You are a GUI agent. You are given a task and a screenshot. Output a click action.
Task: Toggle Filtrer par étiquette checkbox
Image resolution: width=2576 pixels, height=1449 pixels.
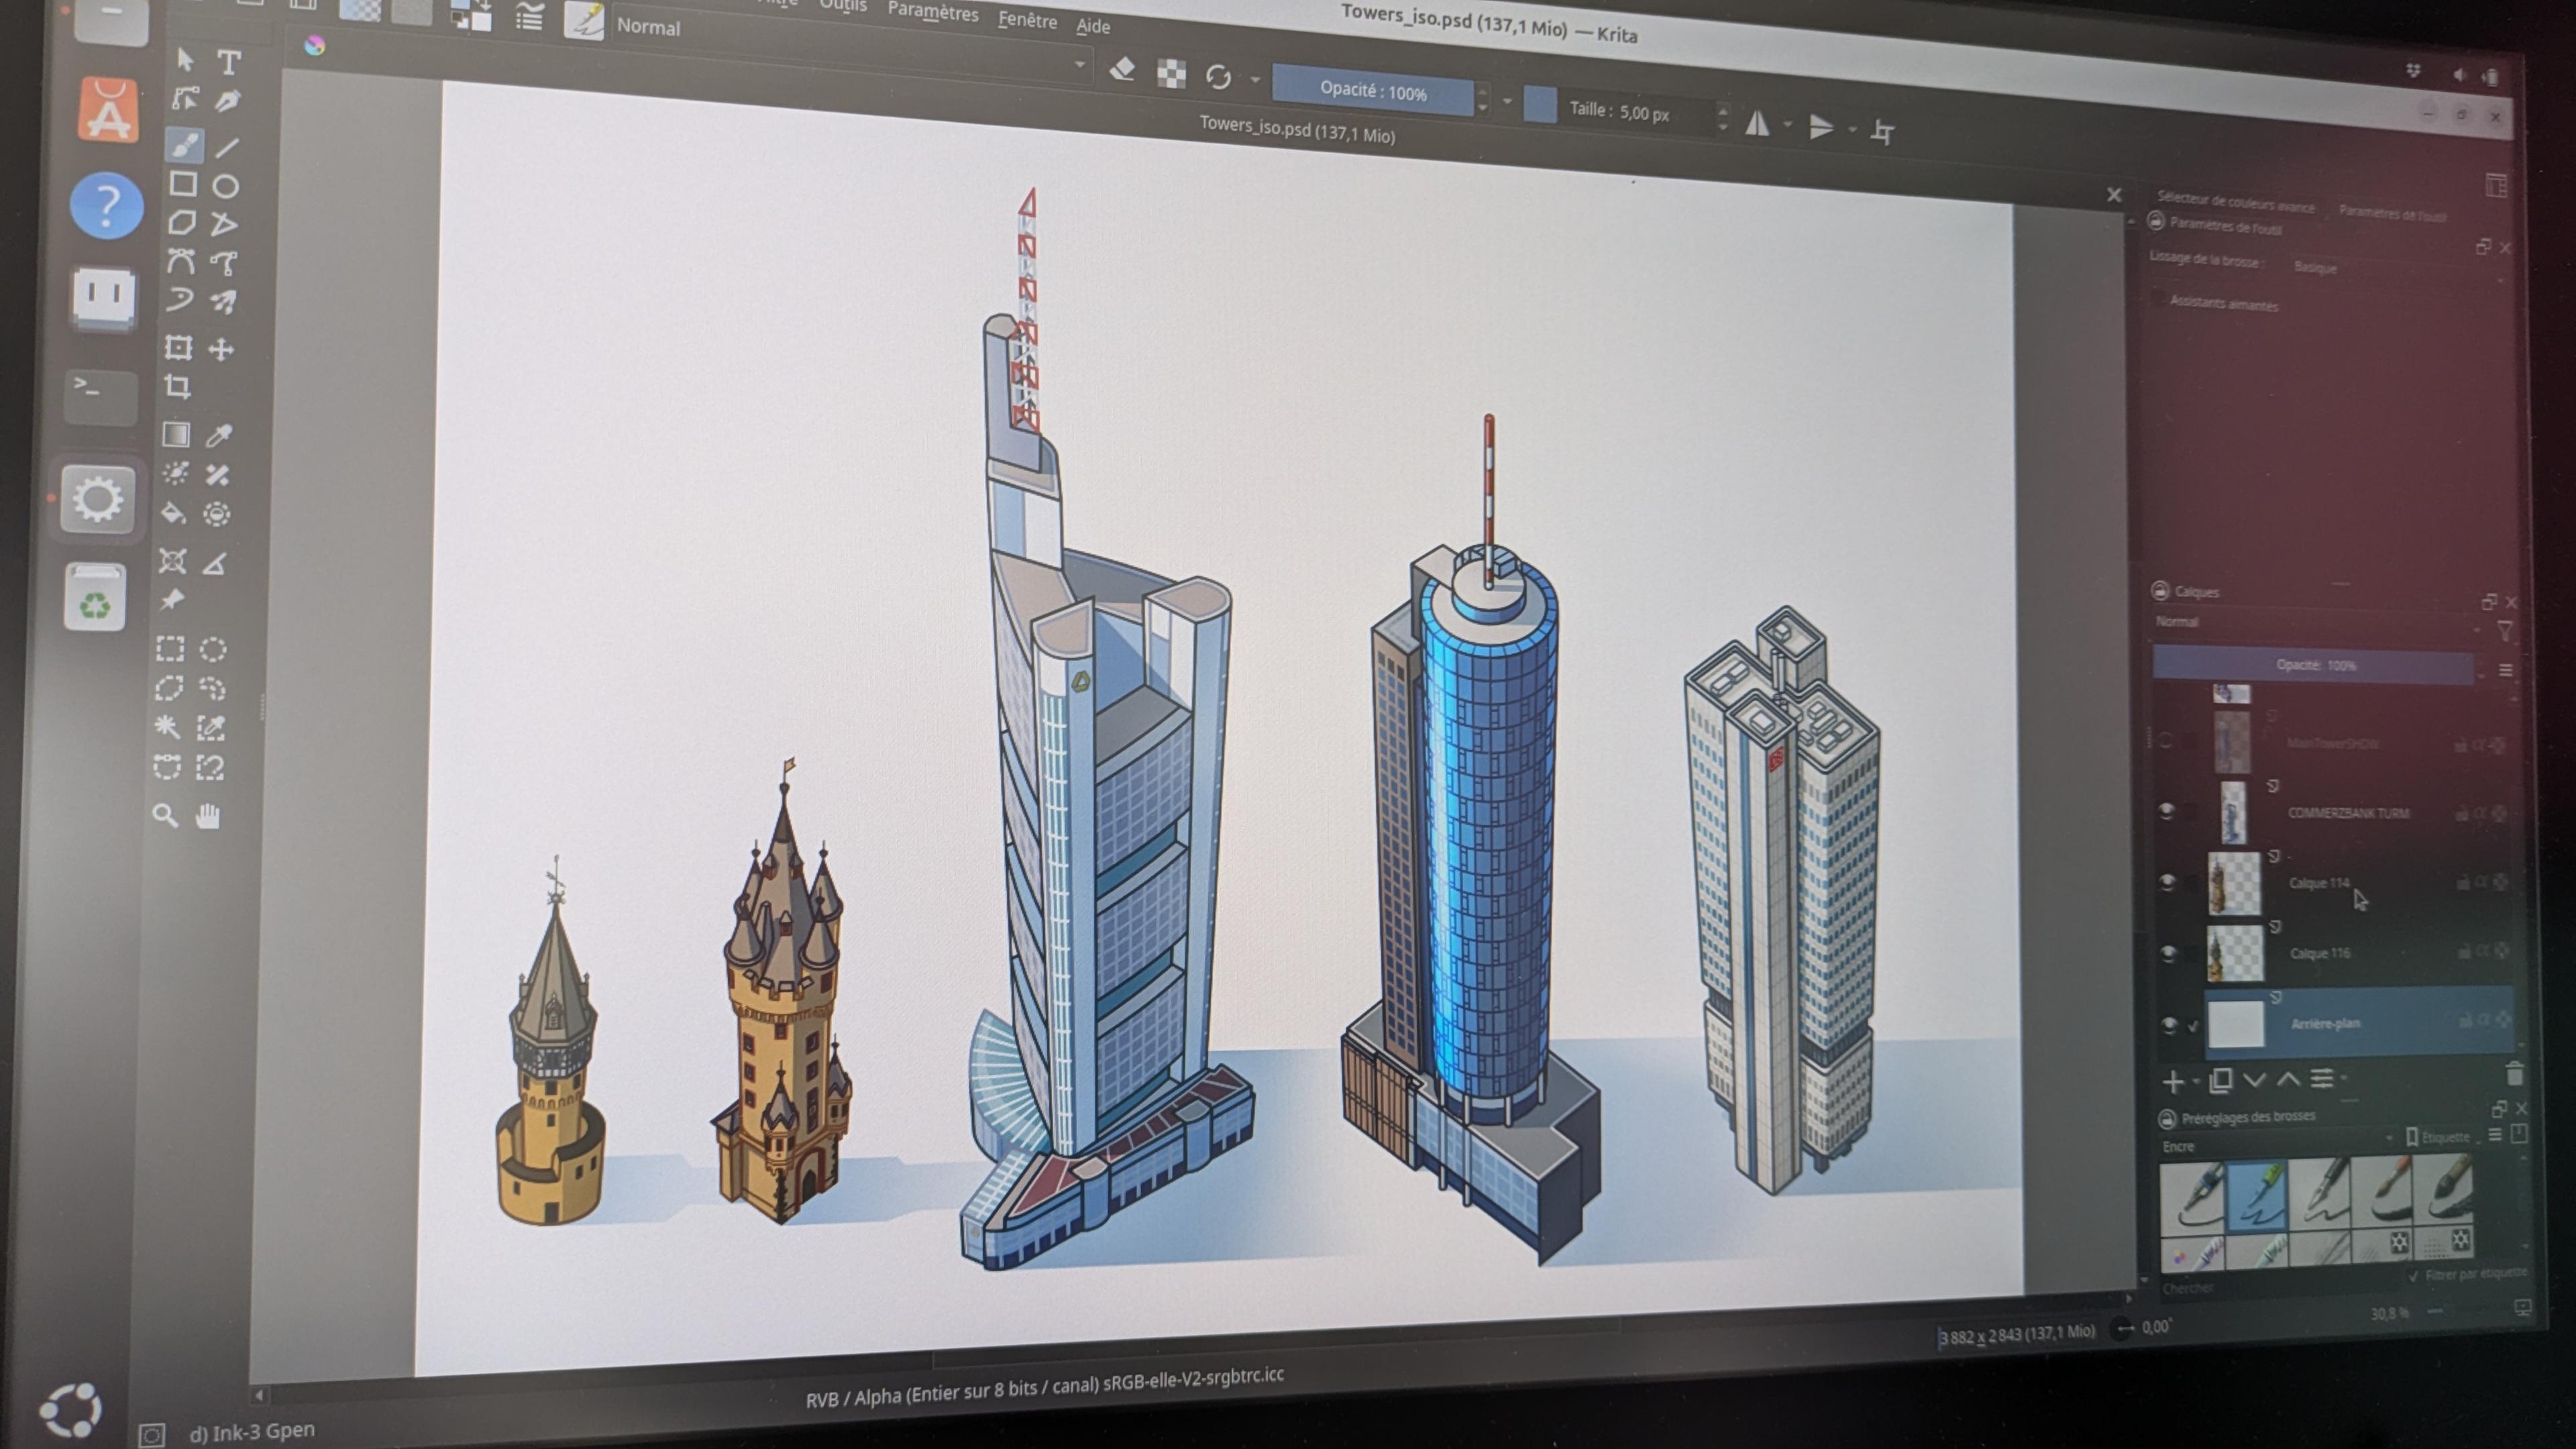[2413, 1276]
